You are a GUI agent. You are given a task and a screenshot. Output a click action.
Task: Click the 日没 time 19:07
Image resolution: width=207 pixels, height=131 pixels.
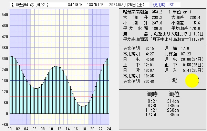pyautogui.click(x=149, y=70)
